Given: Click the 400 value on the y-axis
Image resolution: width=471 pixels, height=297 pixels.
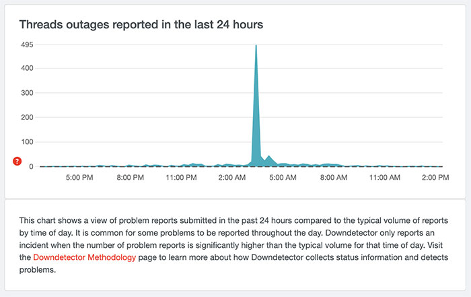Looking at the screenshot, I should 28,68.
